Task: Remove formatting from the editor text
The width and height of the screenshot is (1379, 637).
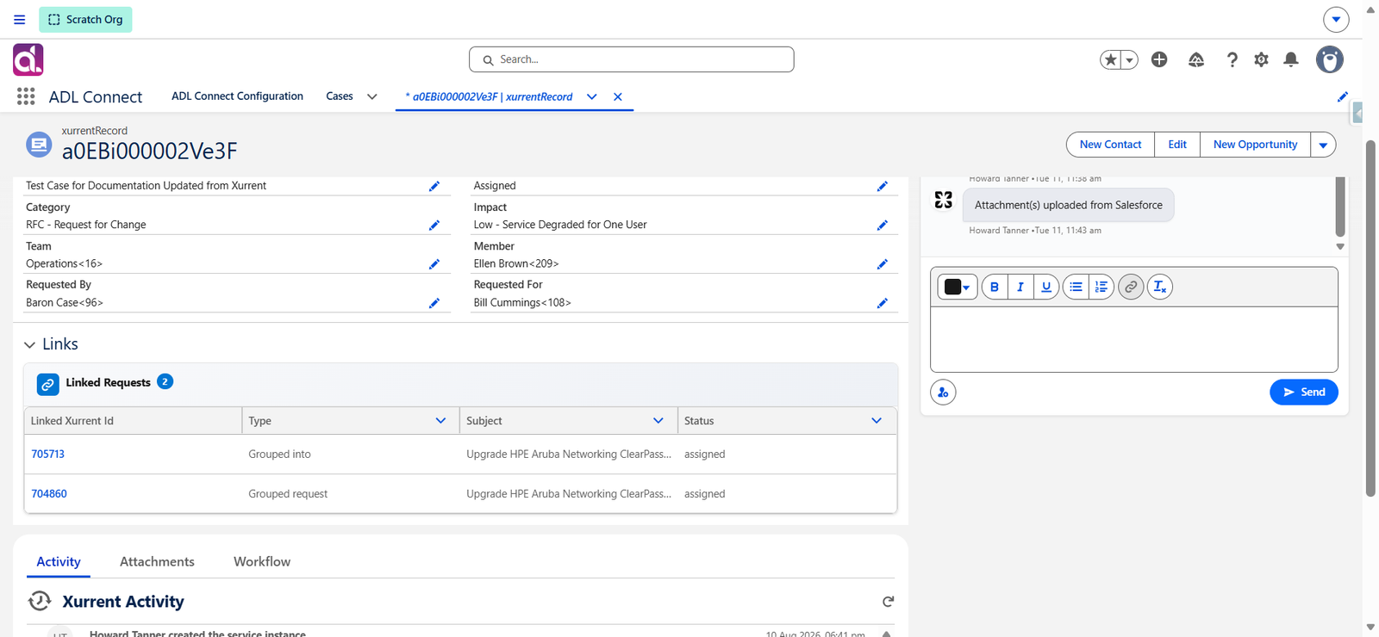Action: 1160,287
